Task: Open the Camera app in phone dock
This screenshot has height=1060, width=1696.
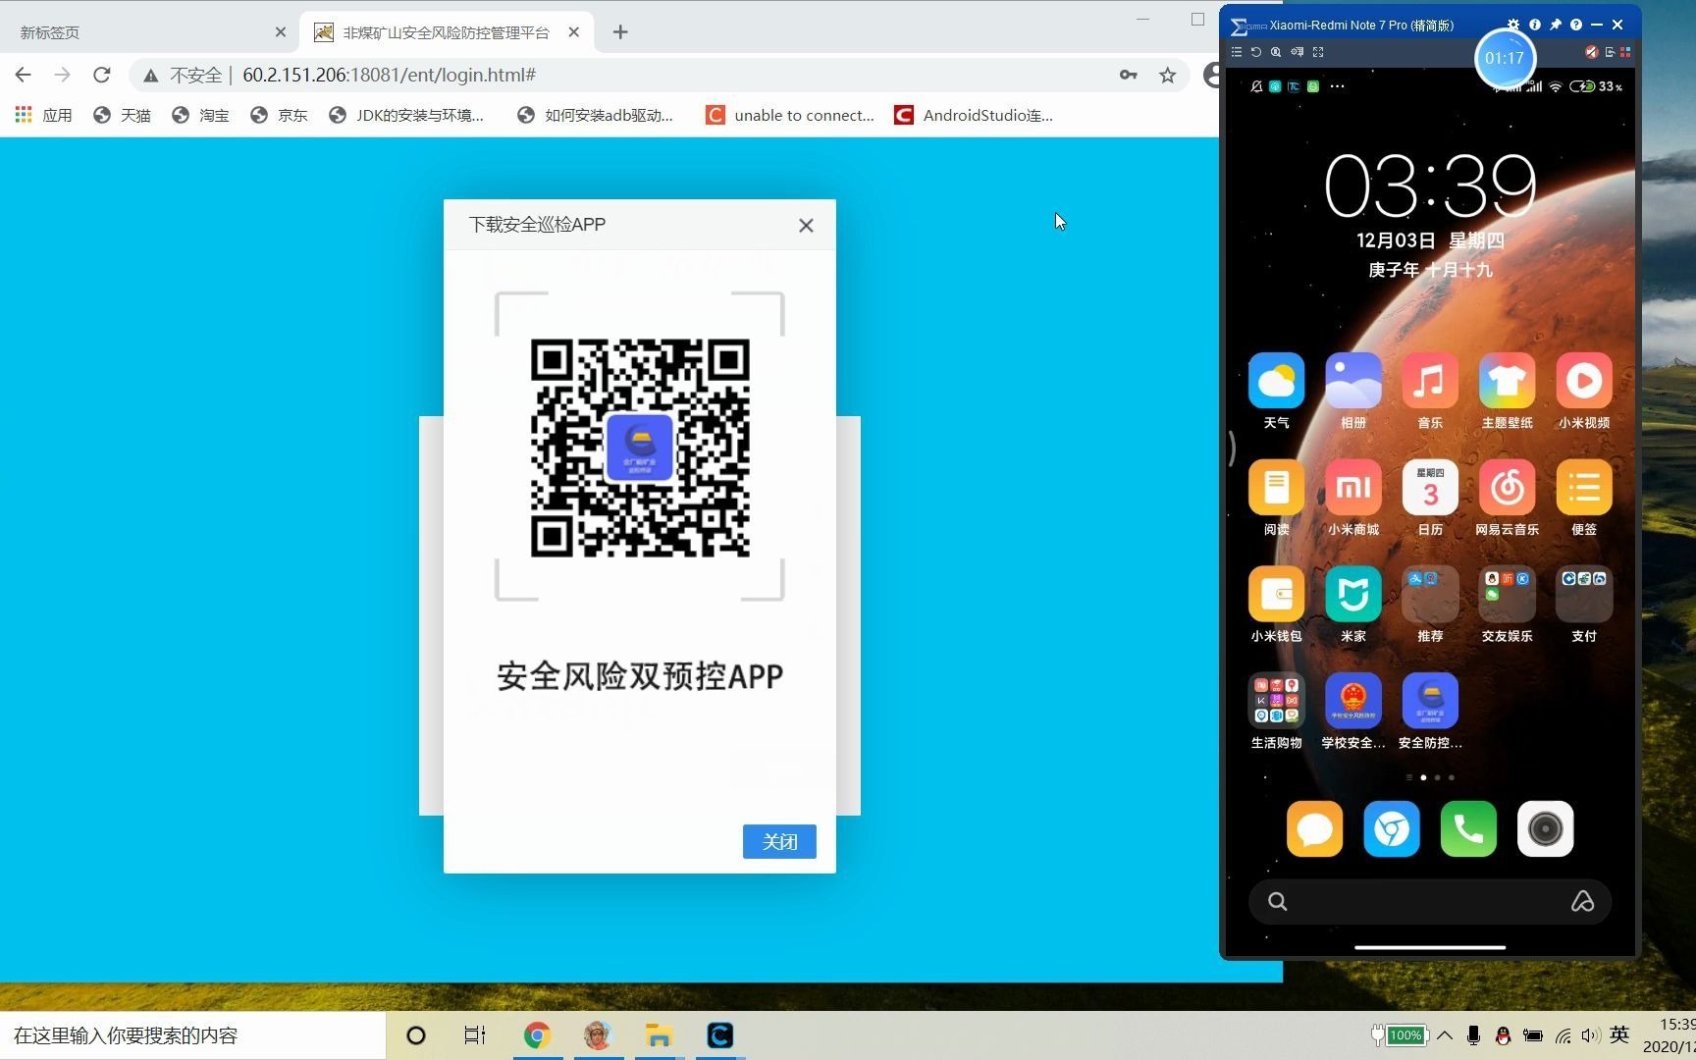Action: tap(1545, 829)
